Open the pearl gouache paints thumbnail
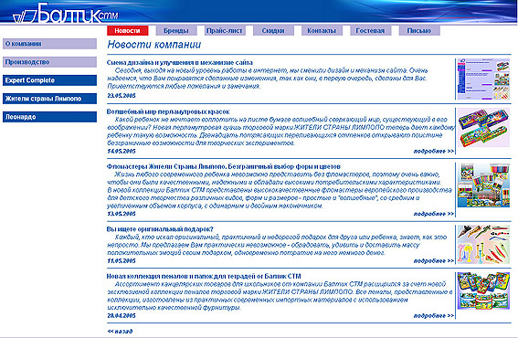 [x=483, y=128]
